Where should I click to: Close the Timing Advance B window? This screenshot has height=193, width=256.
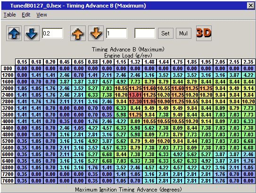click(x=250, y=6)
